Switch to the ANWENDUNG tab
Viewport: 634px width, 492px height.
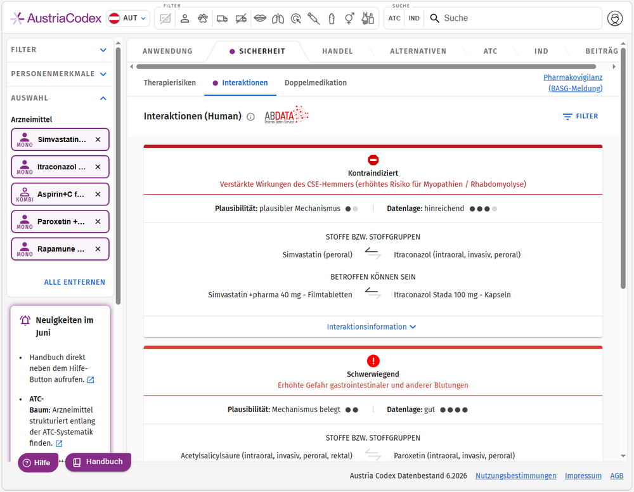[167, 51]
